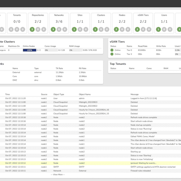Sort logs by Message column header

coord(135,94)
